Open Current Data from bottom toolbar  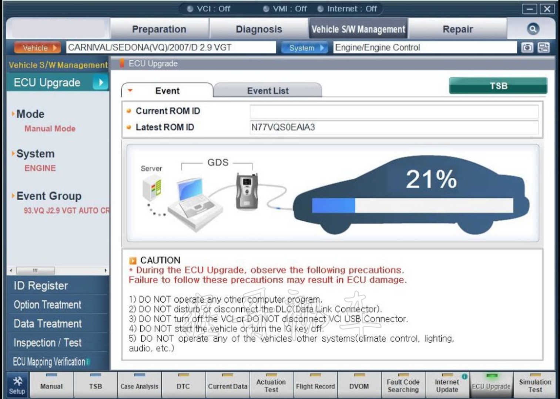click(227, 385)
